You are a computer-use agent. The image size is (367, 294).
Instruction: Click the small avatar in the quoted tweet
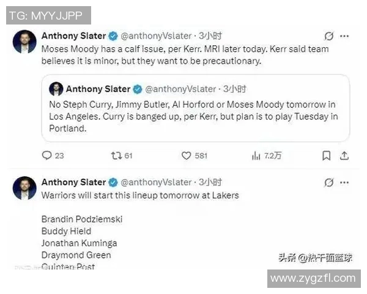click(x=56, y=89)
